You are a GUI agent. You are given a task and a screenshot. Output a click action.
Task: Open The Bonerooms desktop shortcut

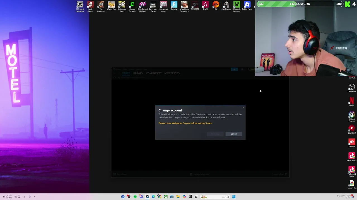[101, 7]
